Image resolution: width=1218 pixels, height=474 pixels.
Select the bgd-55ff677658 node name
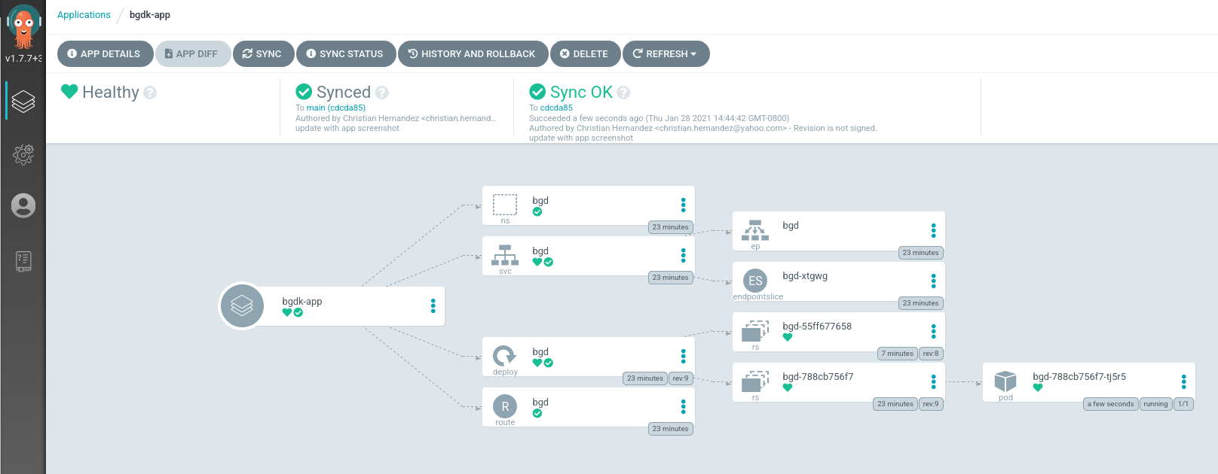click(x=817, y=326)
